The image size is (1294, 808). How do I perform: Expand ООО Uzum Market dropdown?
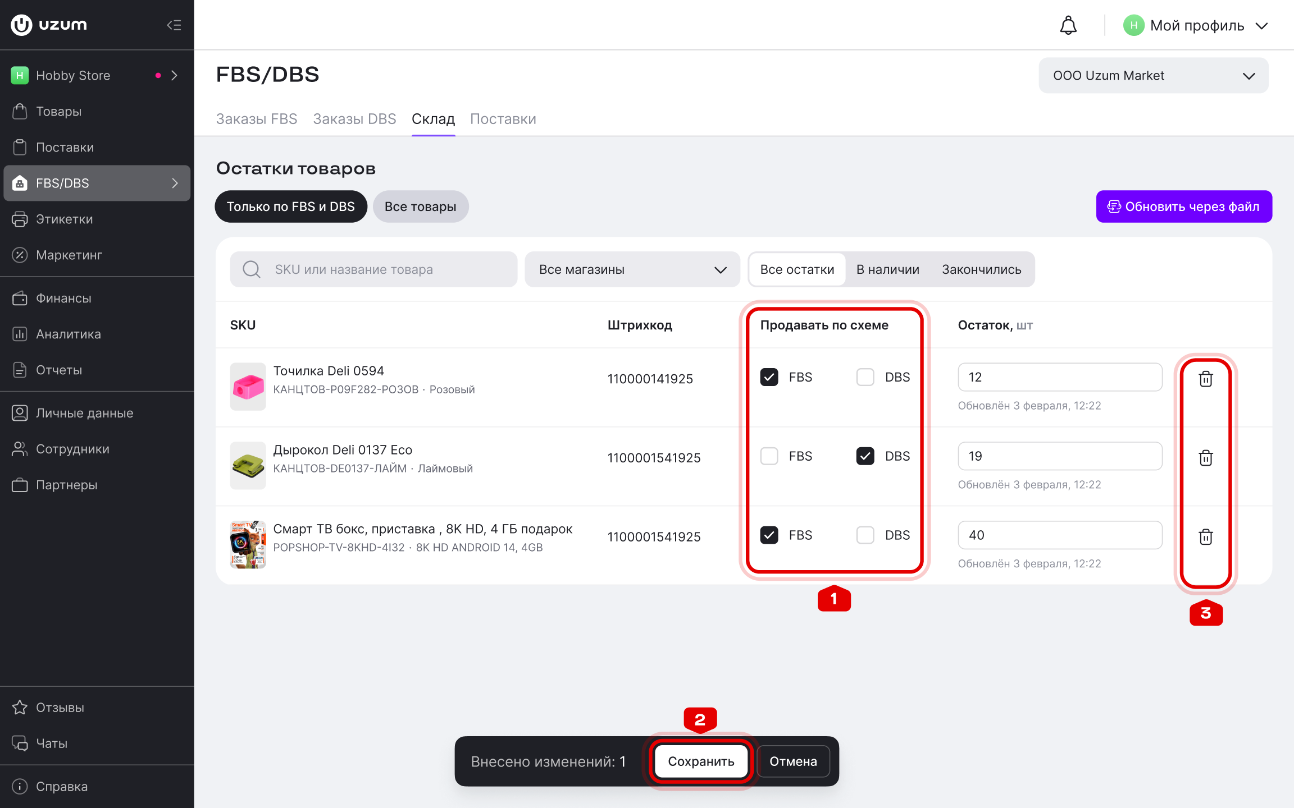click(x=1153, y=76)
